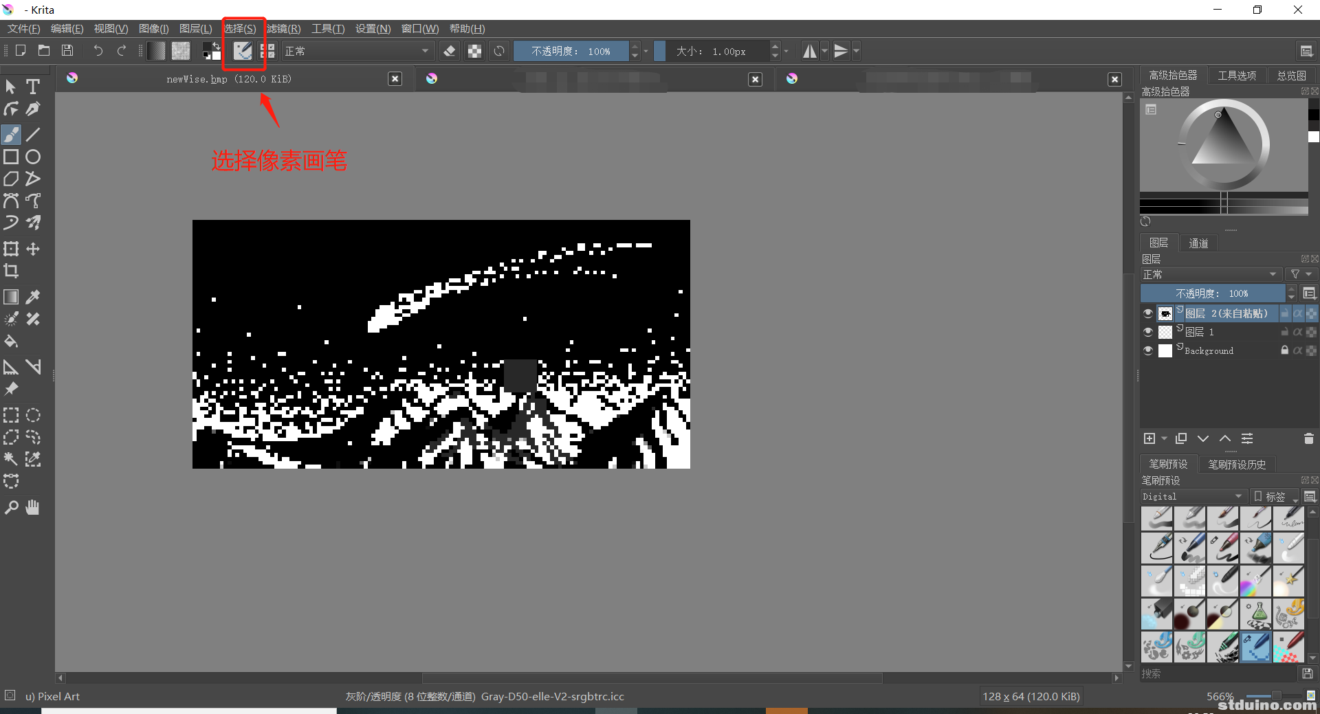1320x714 pixels.
Task: Select the Assistant ruler tool
Action: [11, 367]
